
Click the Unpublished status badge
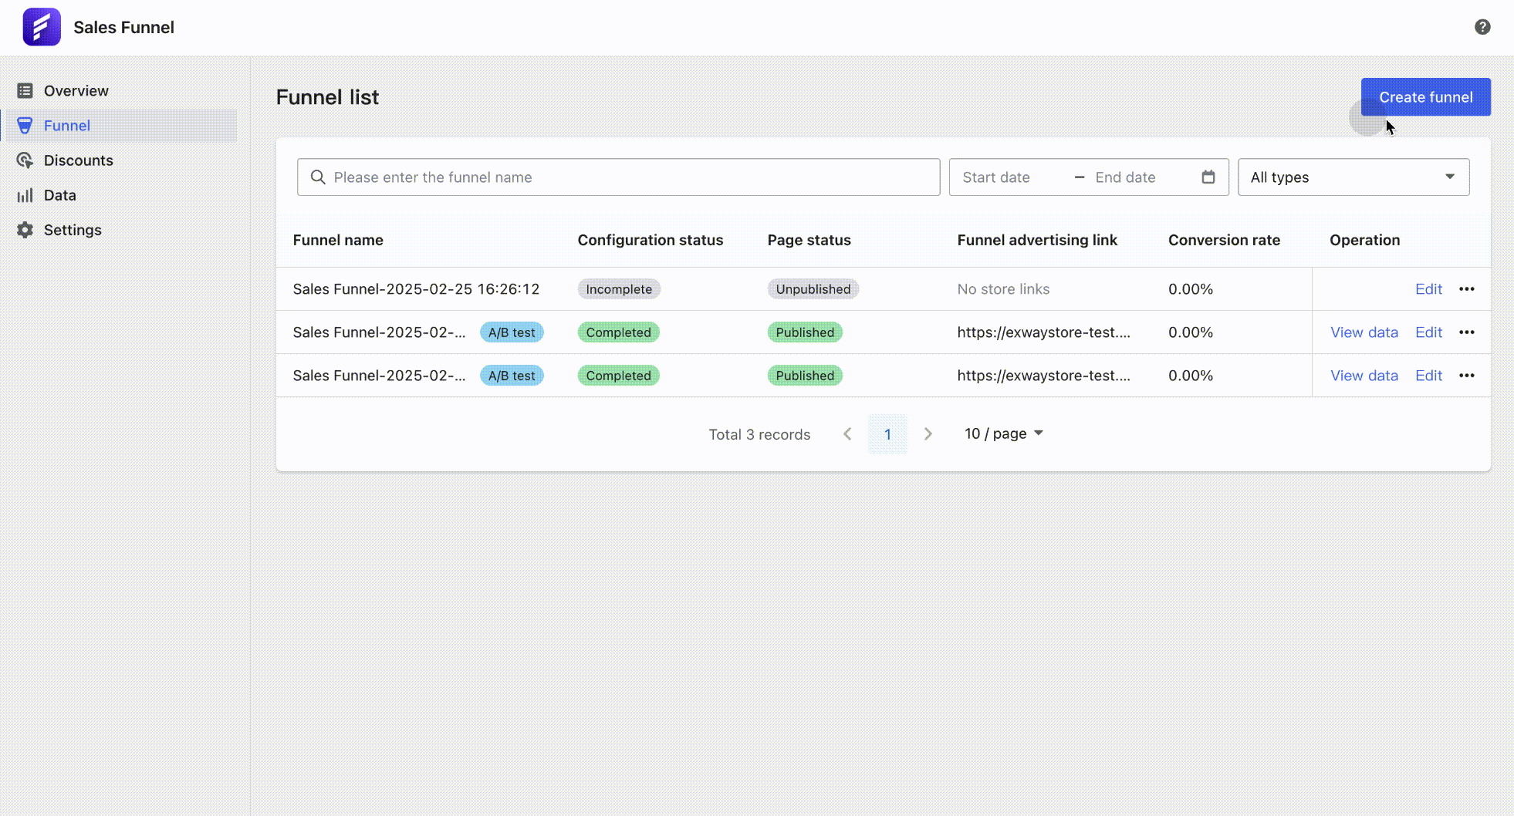(x=813, y=289)
